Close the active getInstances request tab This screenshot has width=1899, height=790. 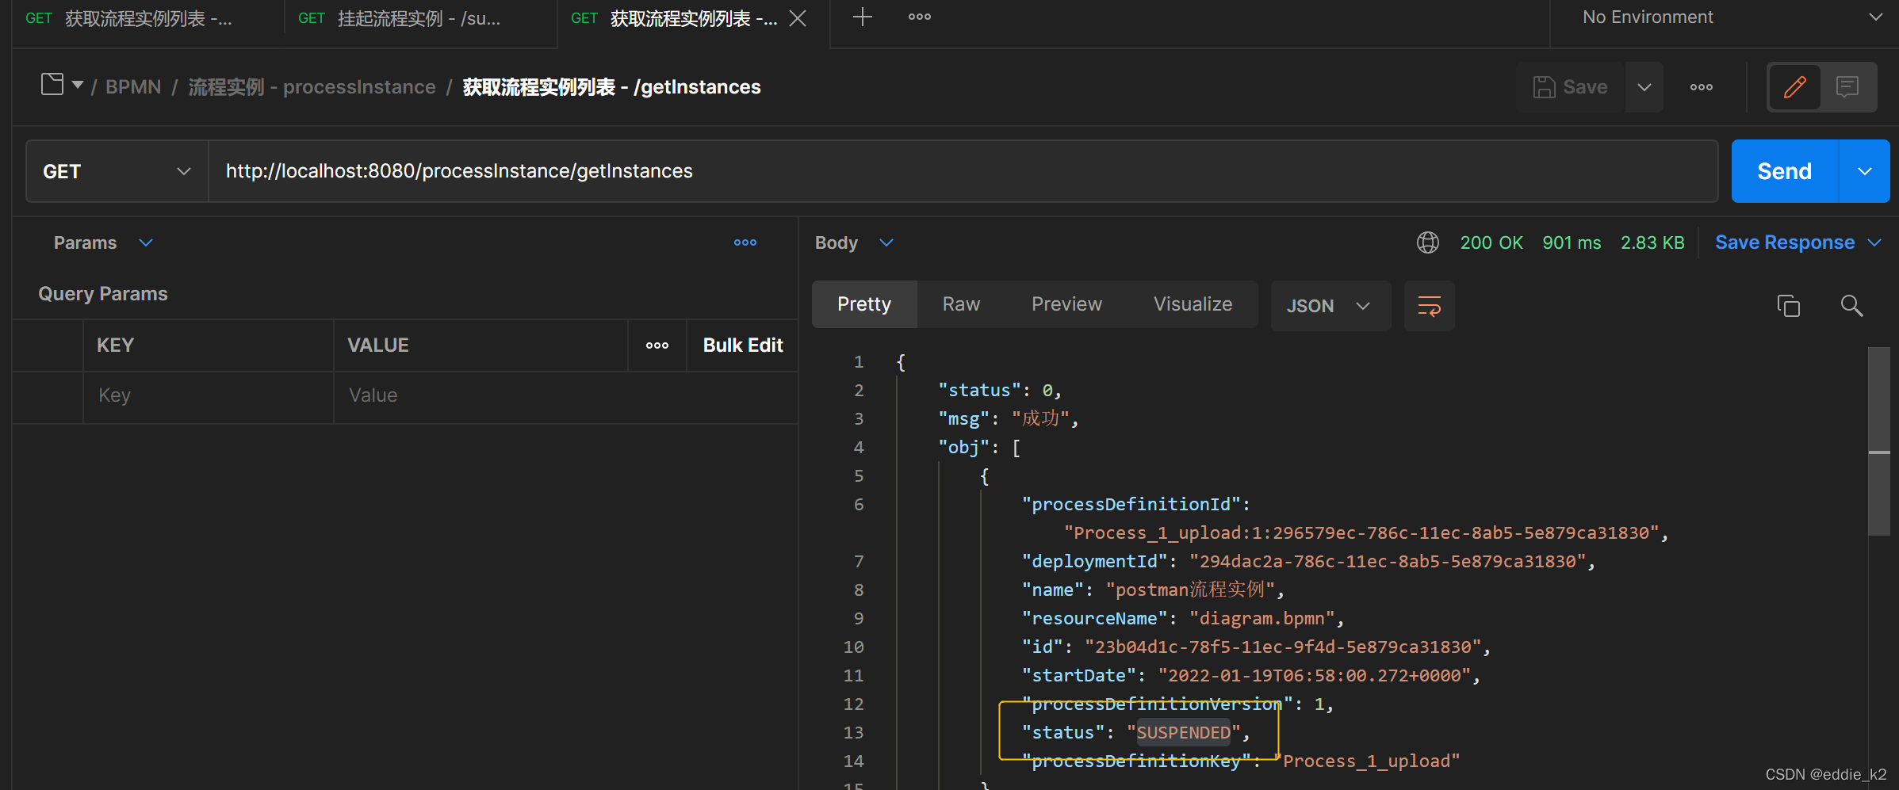(798, 18)
